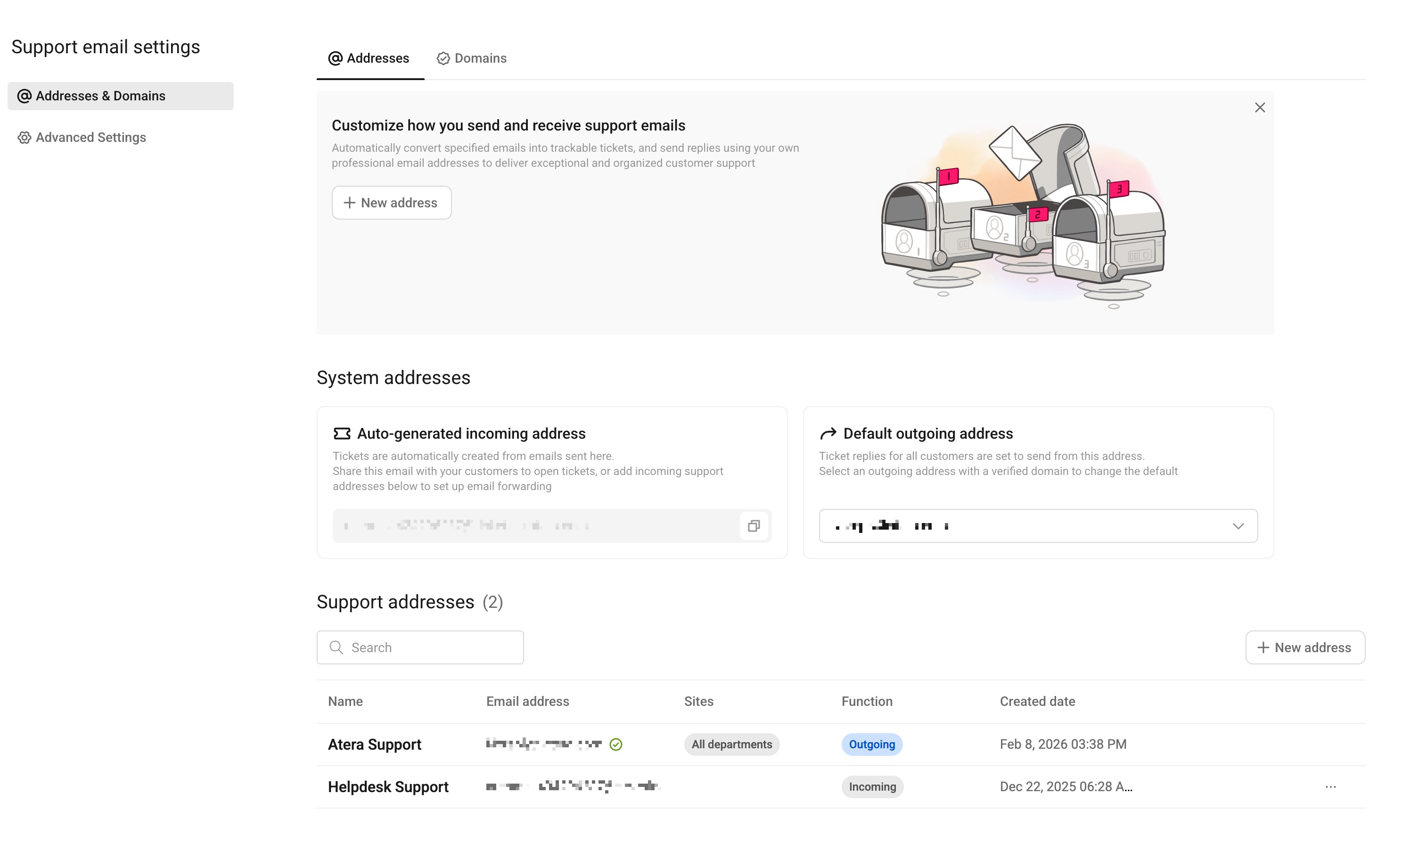Click the Atera Support email address
Image resolution: width=1410 pixels, height=851 pixels.
544,744
